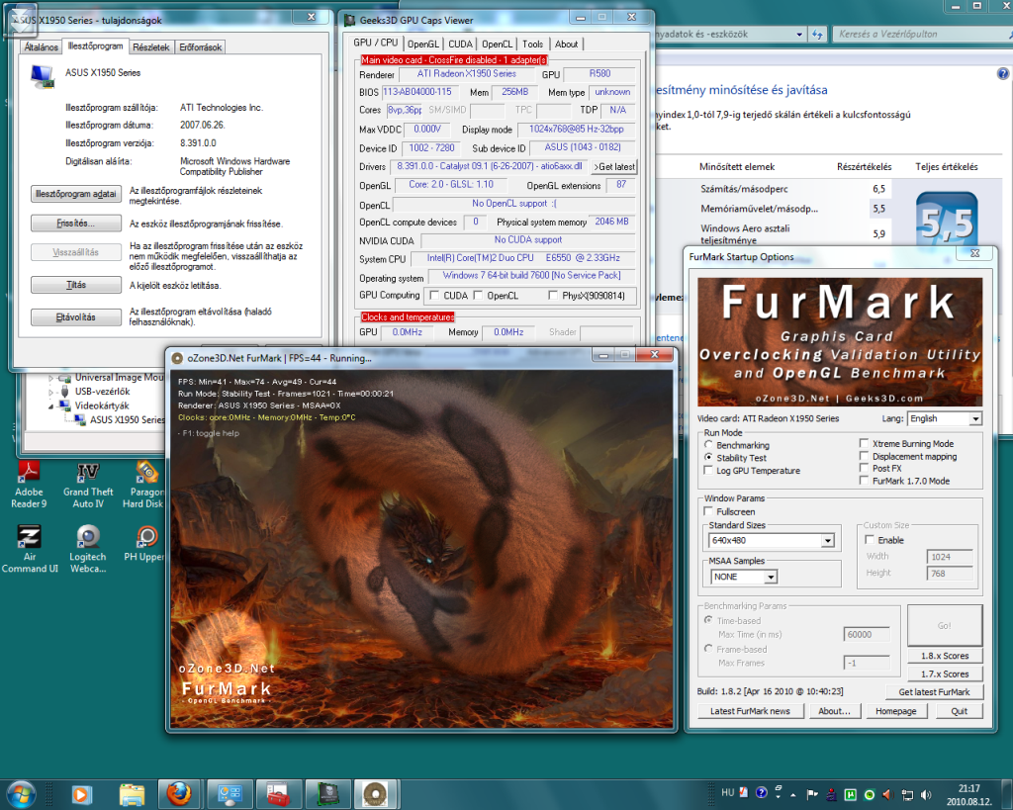Click the Frissítés... driver update button
The width and height of the screenshot is (1013, 810).
76,224
